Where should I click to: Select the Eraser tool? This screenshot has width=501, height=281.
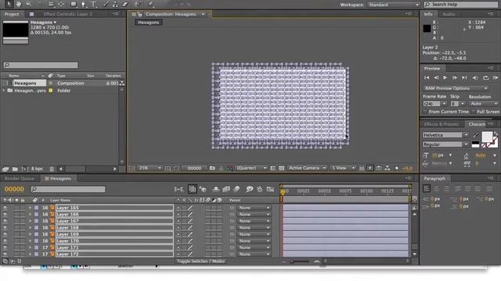coord(125,4)
